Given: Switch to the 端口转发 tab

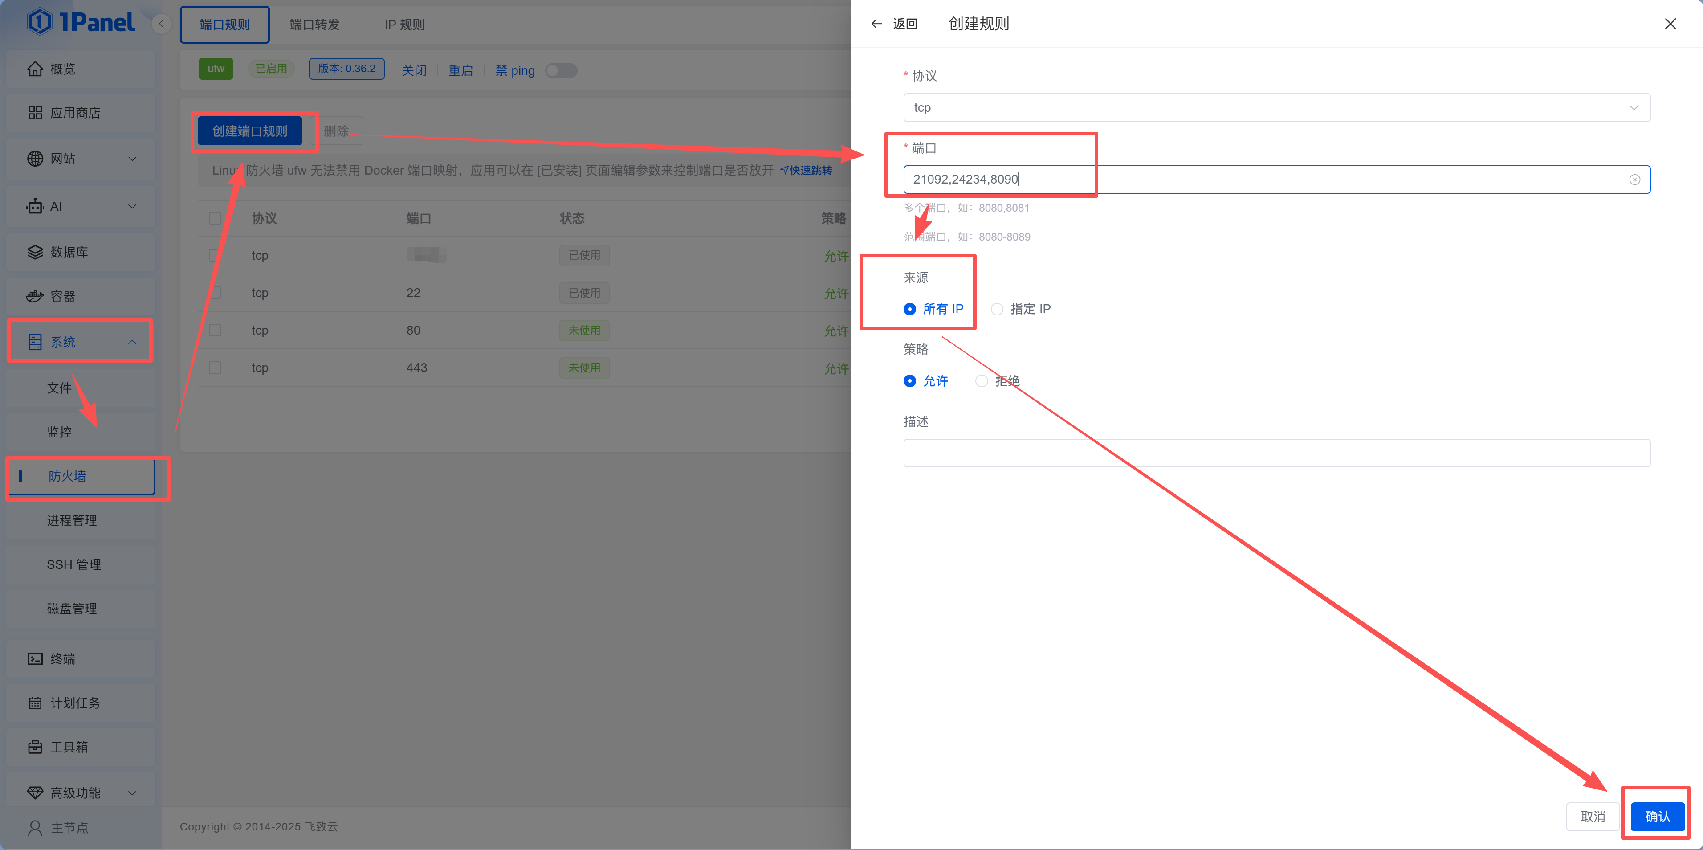Looking at the screenshot, I should [315, 24].
